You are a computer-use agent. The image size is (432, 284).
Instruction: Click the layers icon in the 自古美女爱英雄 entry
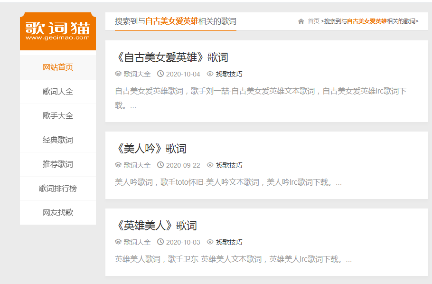(118, 74)
